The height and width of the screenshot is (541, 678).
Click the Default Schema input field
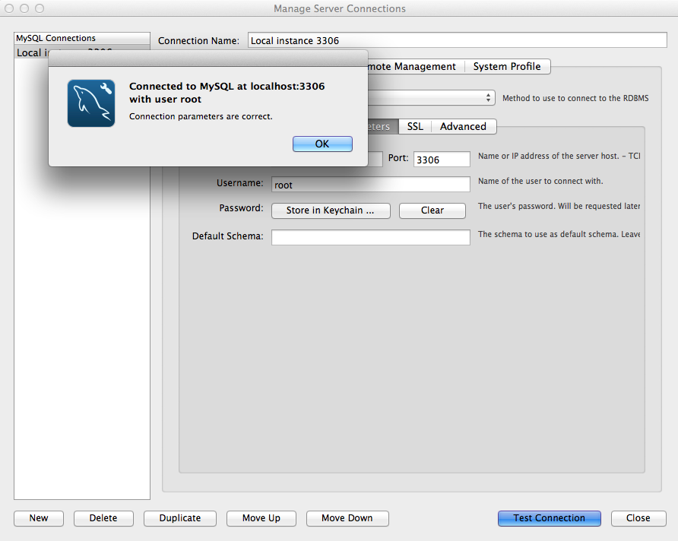coord(371,237)
